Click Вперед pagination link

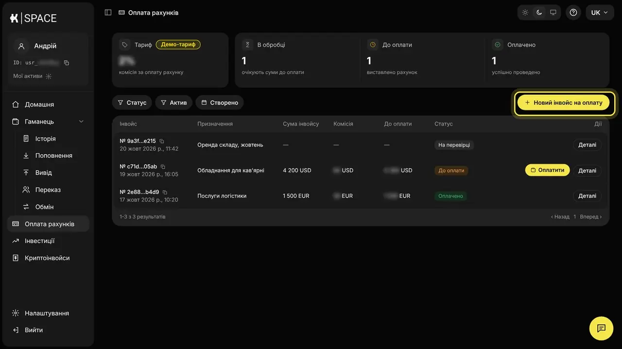pyautogui.click(x=591, y=217)
